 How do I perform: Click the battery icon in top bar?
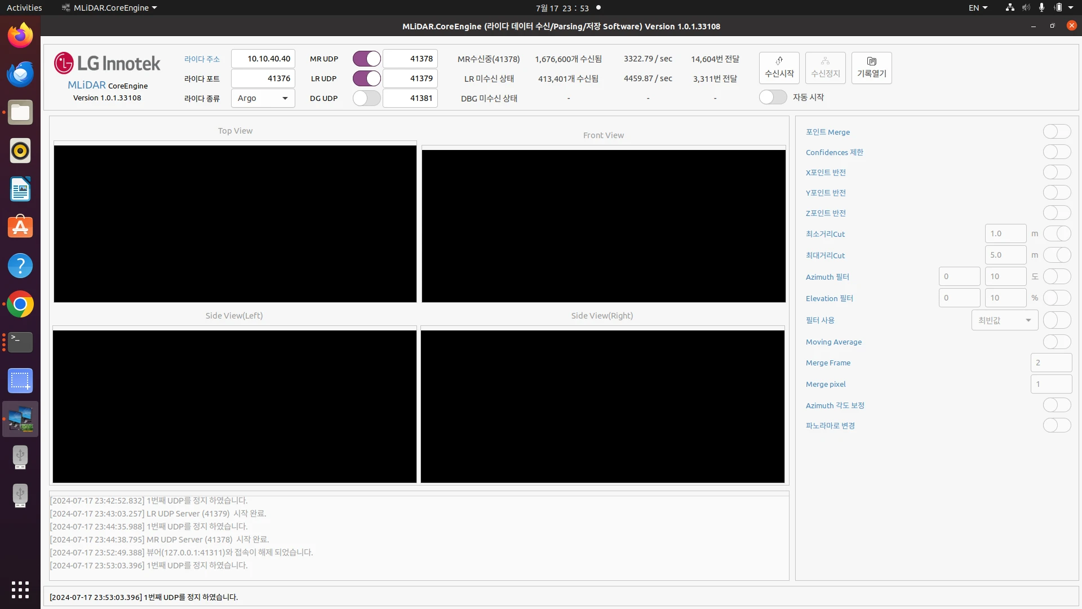[1058, 8]
